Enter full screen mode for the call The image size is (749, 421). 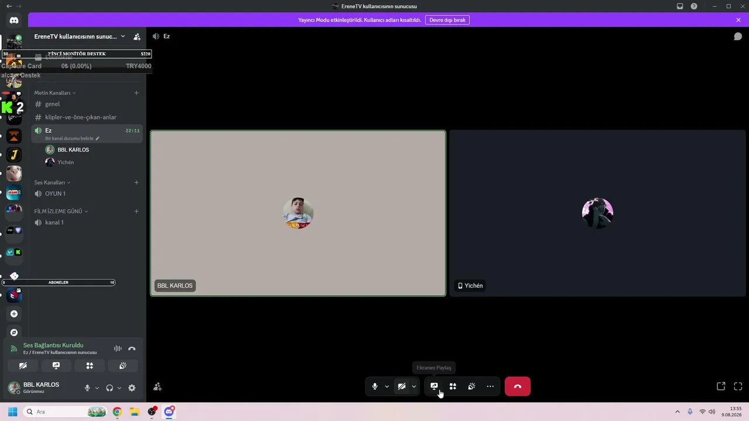[x=738, y=387]
